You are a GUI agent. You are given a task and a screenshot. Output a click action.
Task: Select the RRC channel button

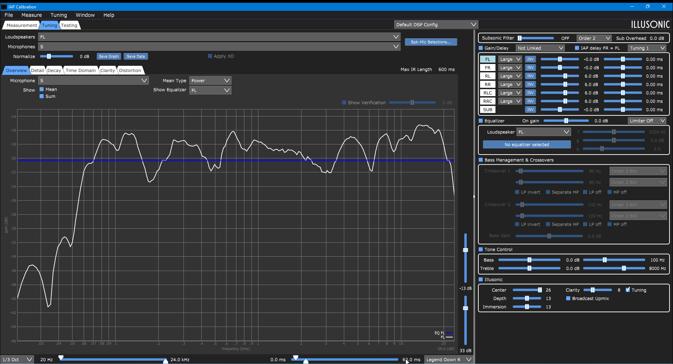tap(487, 101)
